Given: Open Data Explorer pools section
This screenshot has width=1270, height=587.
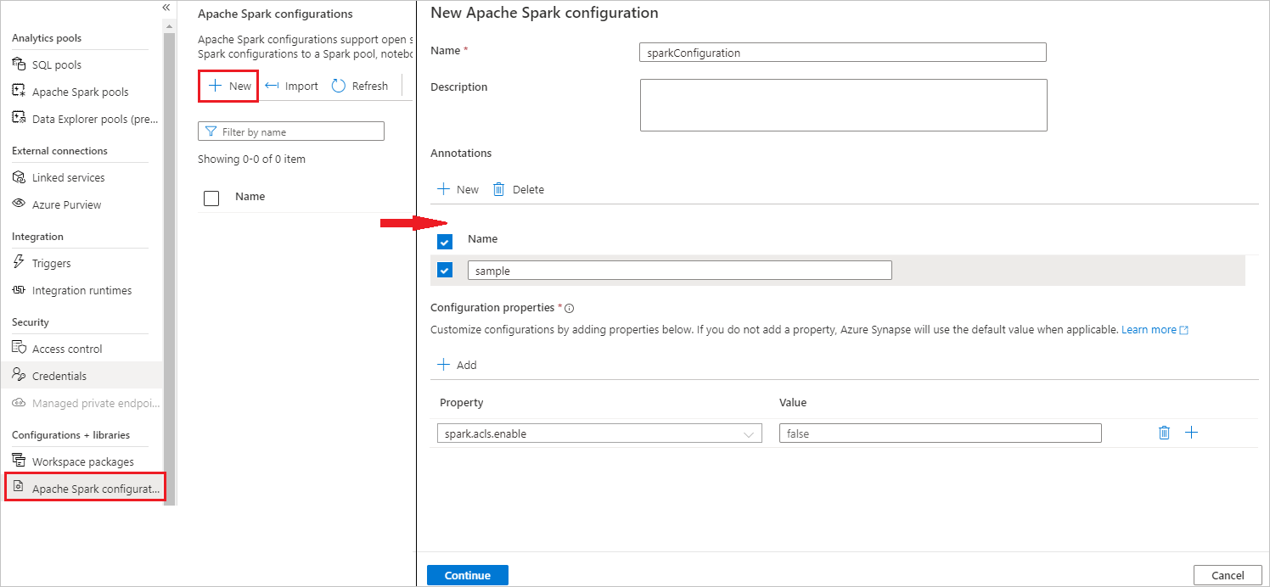Looking at the screenshot, I should [x=78, y=119].
